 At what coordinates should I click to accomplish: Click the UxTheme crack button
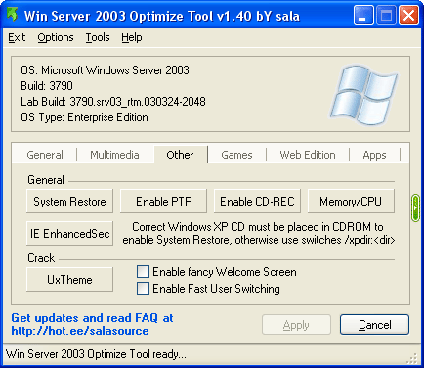point(69,279)
